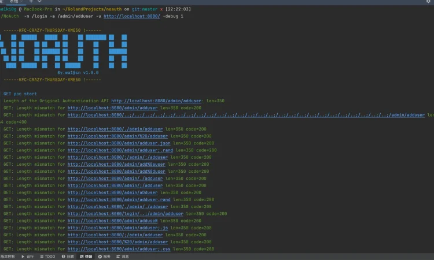Click the ~/GolandProjects/noauth path in the prompt

(x=92, y=9)
